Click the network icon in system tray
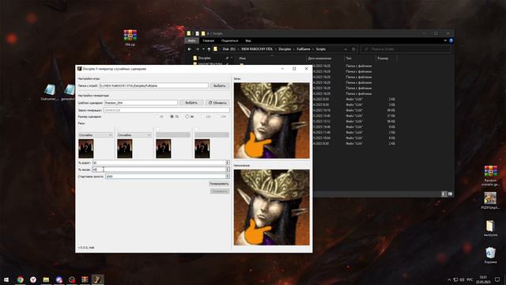 pyautogui.click(x=455, y=279)
